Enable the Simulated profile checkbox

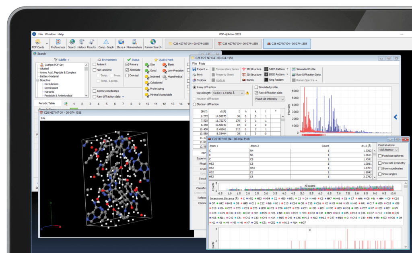pyautogui.click(x=256, y=87)
